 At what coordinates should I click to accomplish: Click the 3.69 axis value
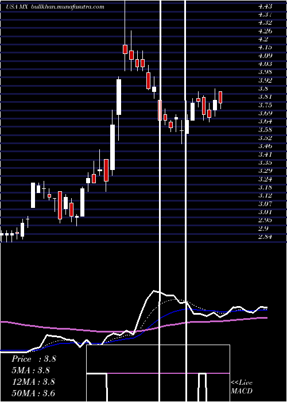coord(265,113)
